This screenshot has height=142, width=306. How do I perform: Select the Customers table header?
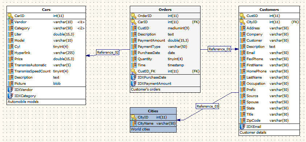tap(269, 9)
